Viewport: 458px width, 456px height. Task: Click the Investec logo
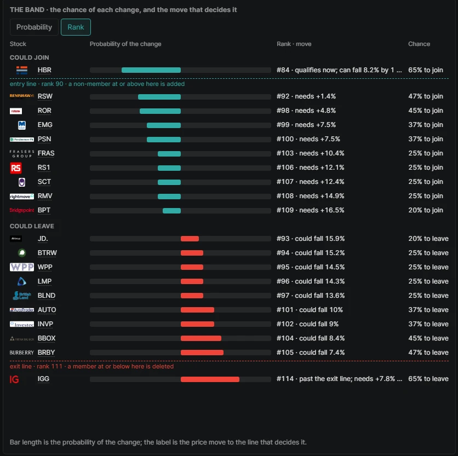click(x=22, y=324)
